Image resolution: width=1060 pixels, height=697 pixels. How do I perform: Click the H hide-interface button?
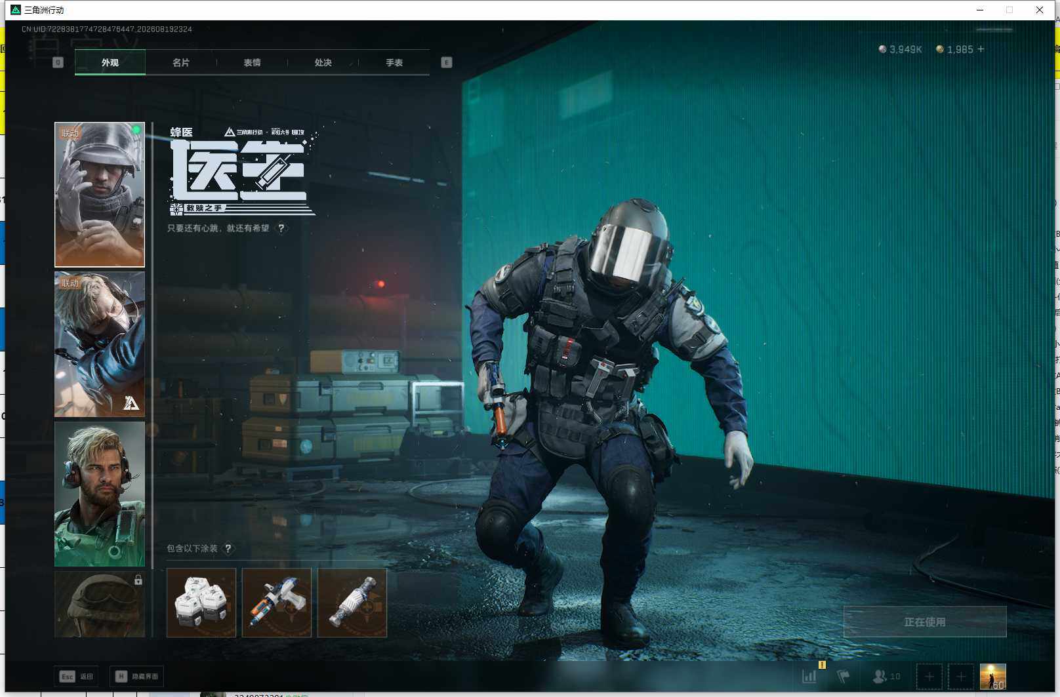(136, 676)
